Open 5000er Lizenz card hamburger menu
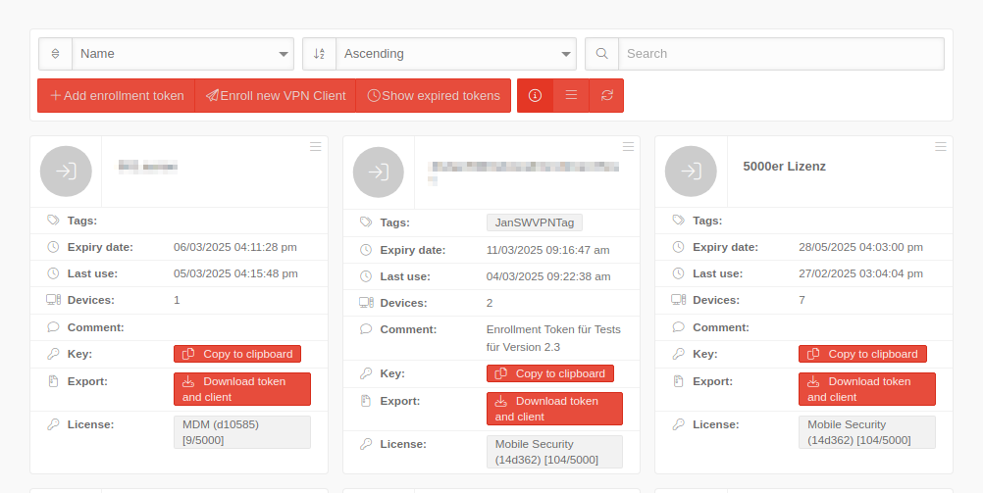The height and width of the screenshot is (493, 983). point(941,146)
